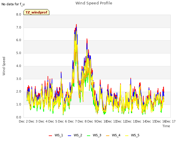Viewport: 188px width, 141px height.
Task: Click the WS_5 legend label
Action: (x=135, y=135)
